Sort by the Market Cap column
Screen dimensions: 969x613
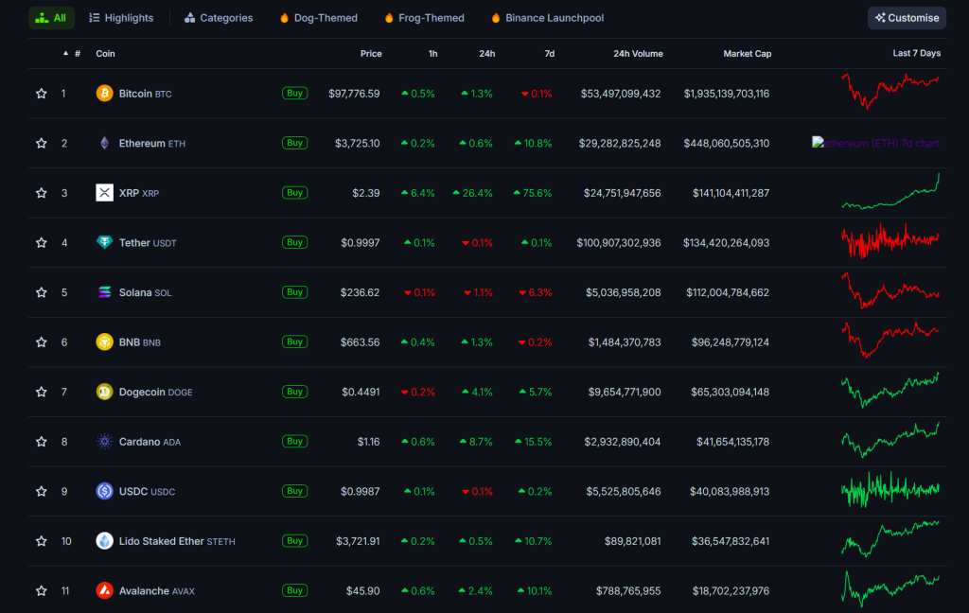(x=748, y=54)
